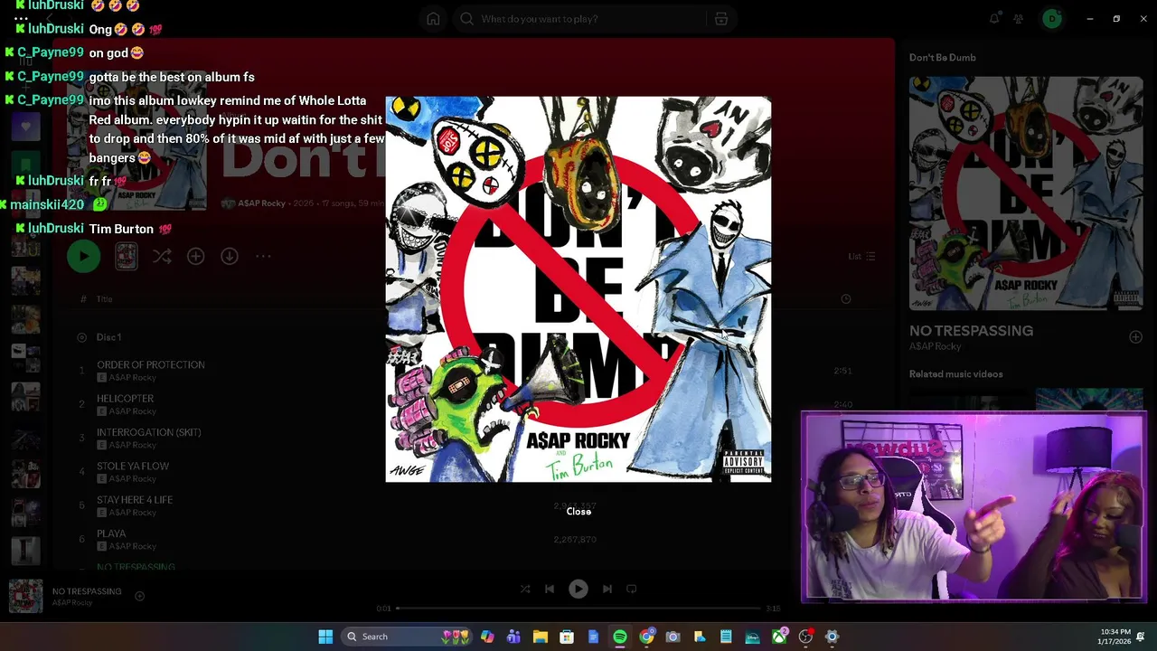
Task: Open Microsoft Store from taskbar
Action: (x=567, y=637)
